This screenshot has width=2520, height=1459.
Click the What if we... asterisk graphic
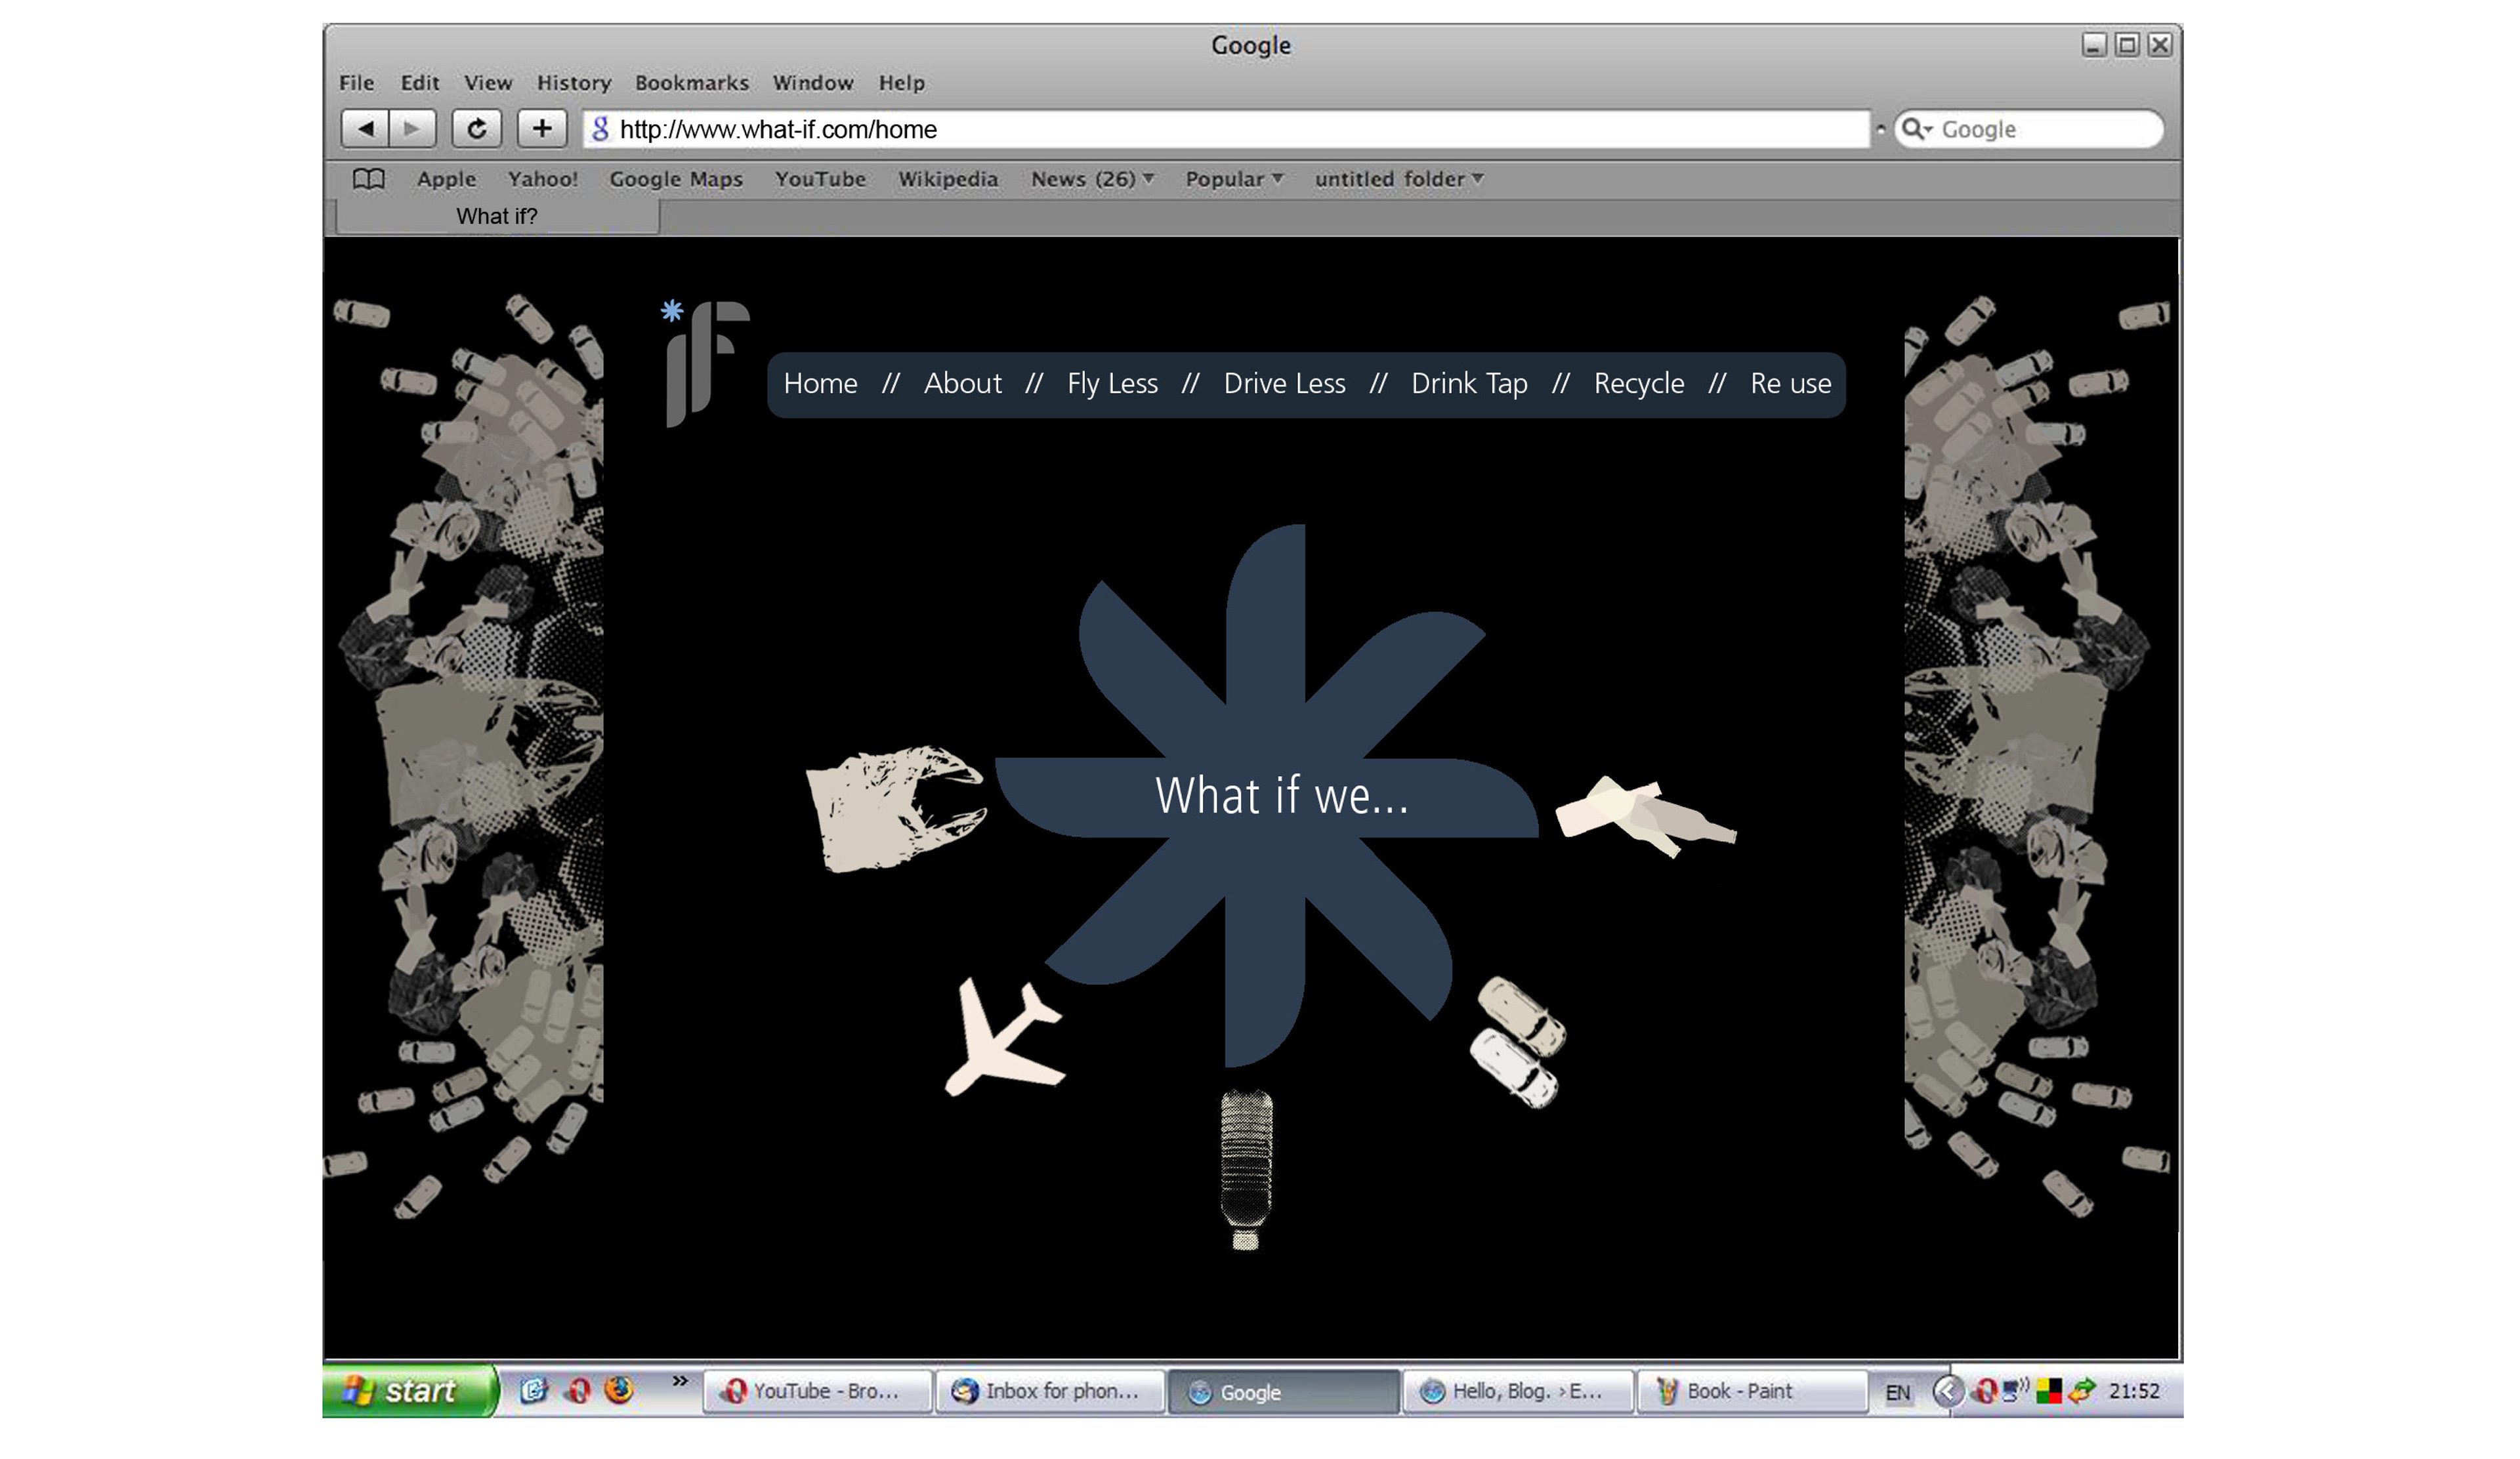(x=1267, y=796)
